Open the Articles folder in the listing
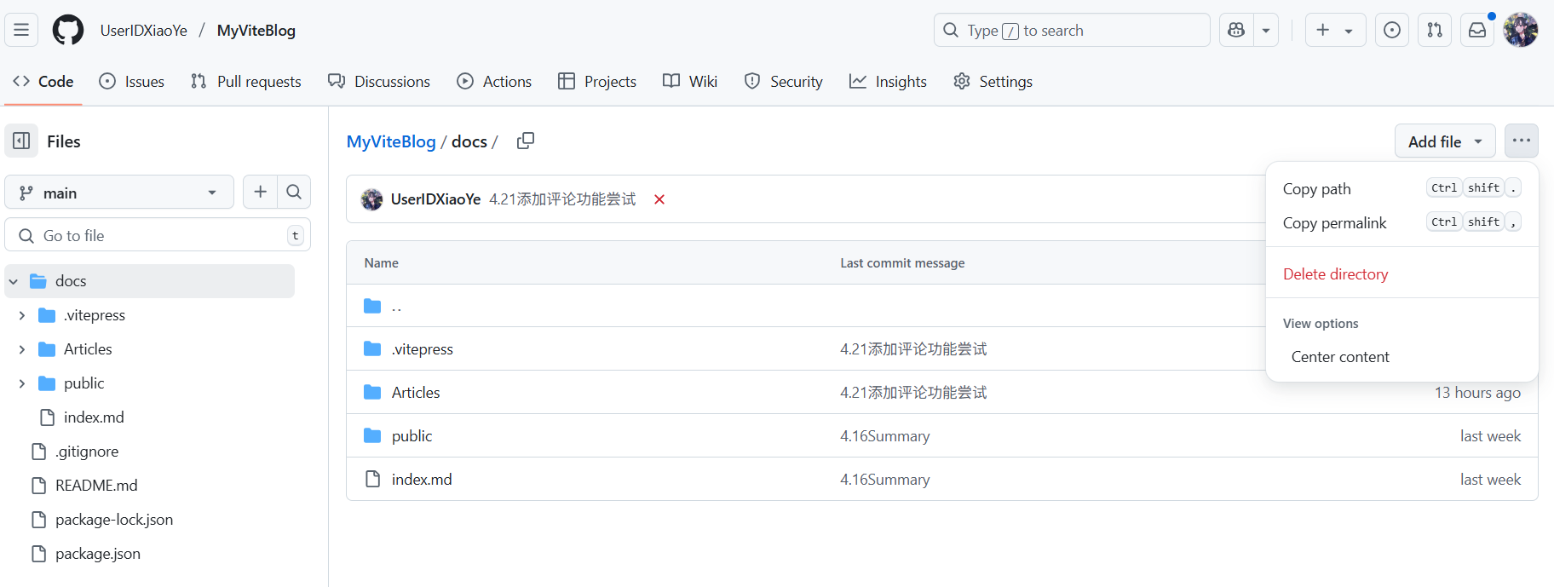1554x587 pixels. coord(416,393)
